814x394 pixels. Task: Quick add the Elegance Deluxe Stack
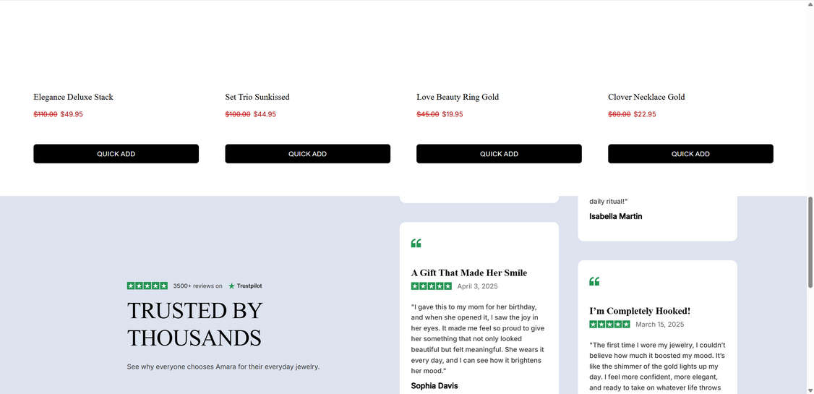tap(116, 154)
